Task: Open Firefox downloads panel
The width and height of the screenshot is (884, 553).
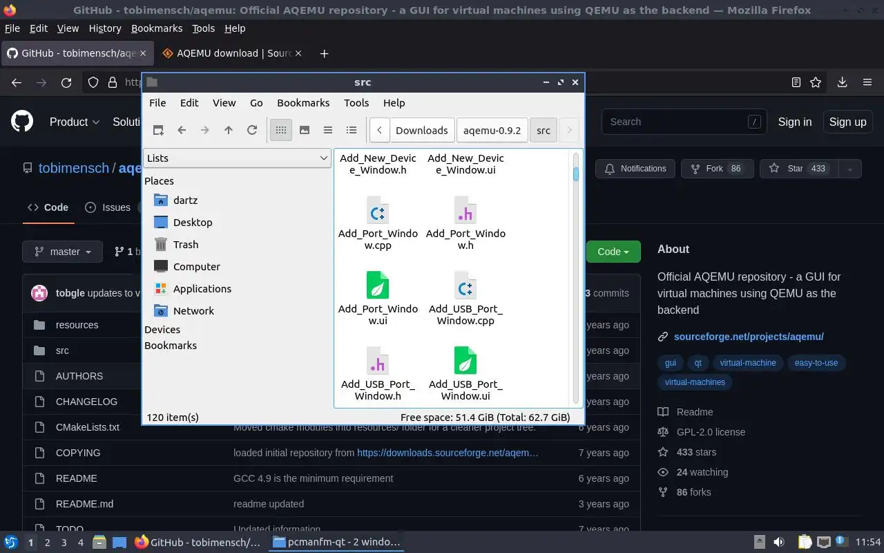Action: [842, 82]
